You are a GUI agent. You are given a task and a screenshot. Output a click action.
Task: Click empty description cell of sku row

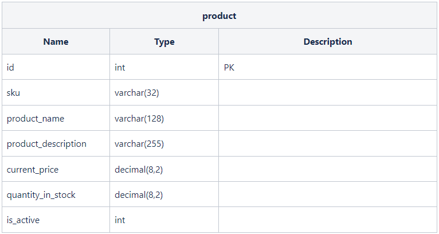pos(328,93)
